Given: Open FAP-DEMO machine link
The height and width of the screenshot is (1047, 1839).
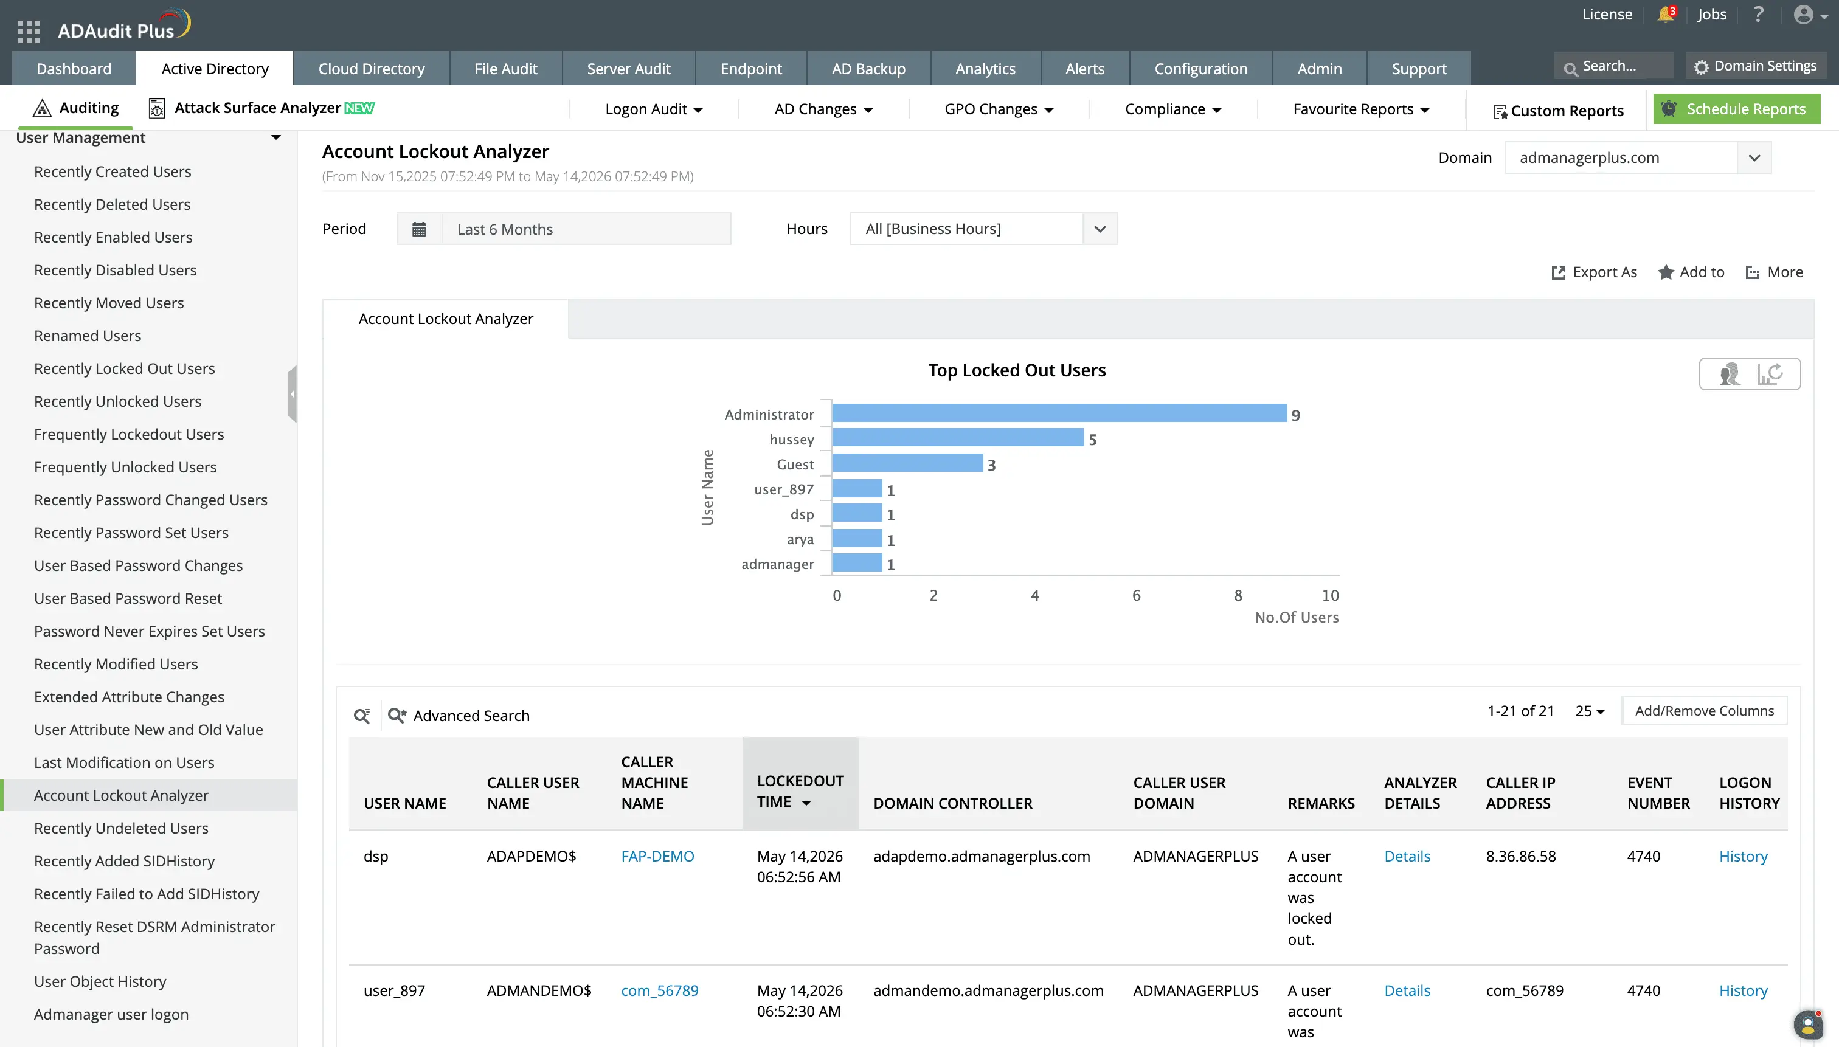Looking at the screenshot, I should [657, 857].
